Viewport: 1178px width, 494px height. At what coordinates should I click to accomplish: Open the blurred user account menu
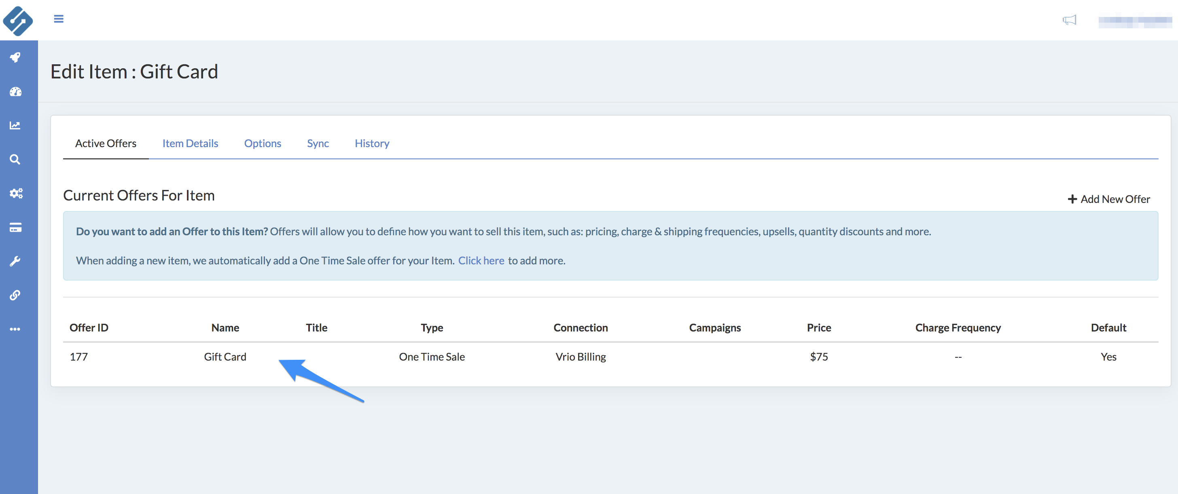coord(1135,21)
